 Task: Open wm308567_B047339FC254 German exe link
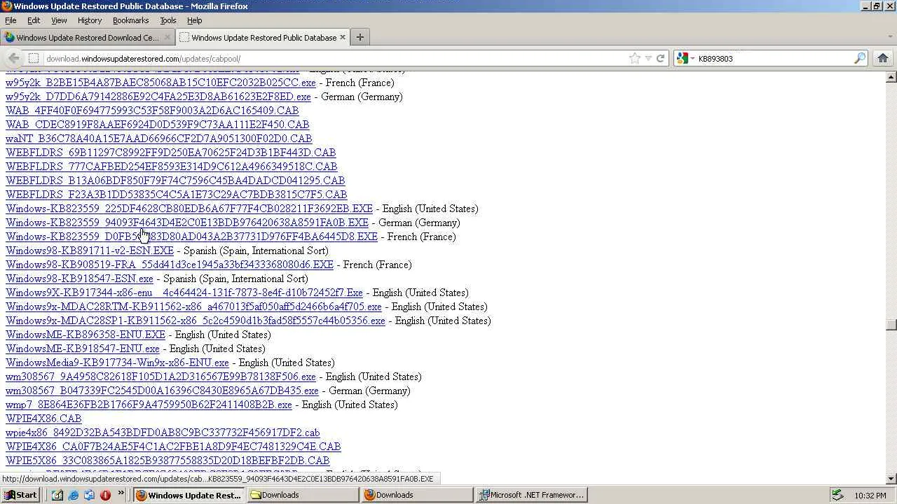point(162,391)
